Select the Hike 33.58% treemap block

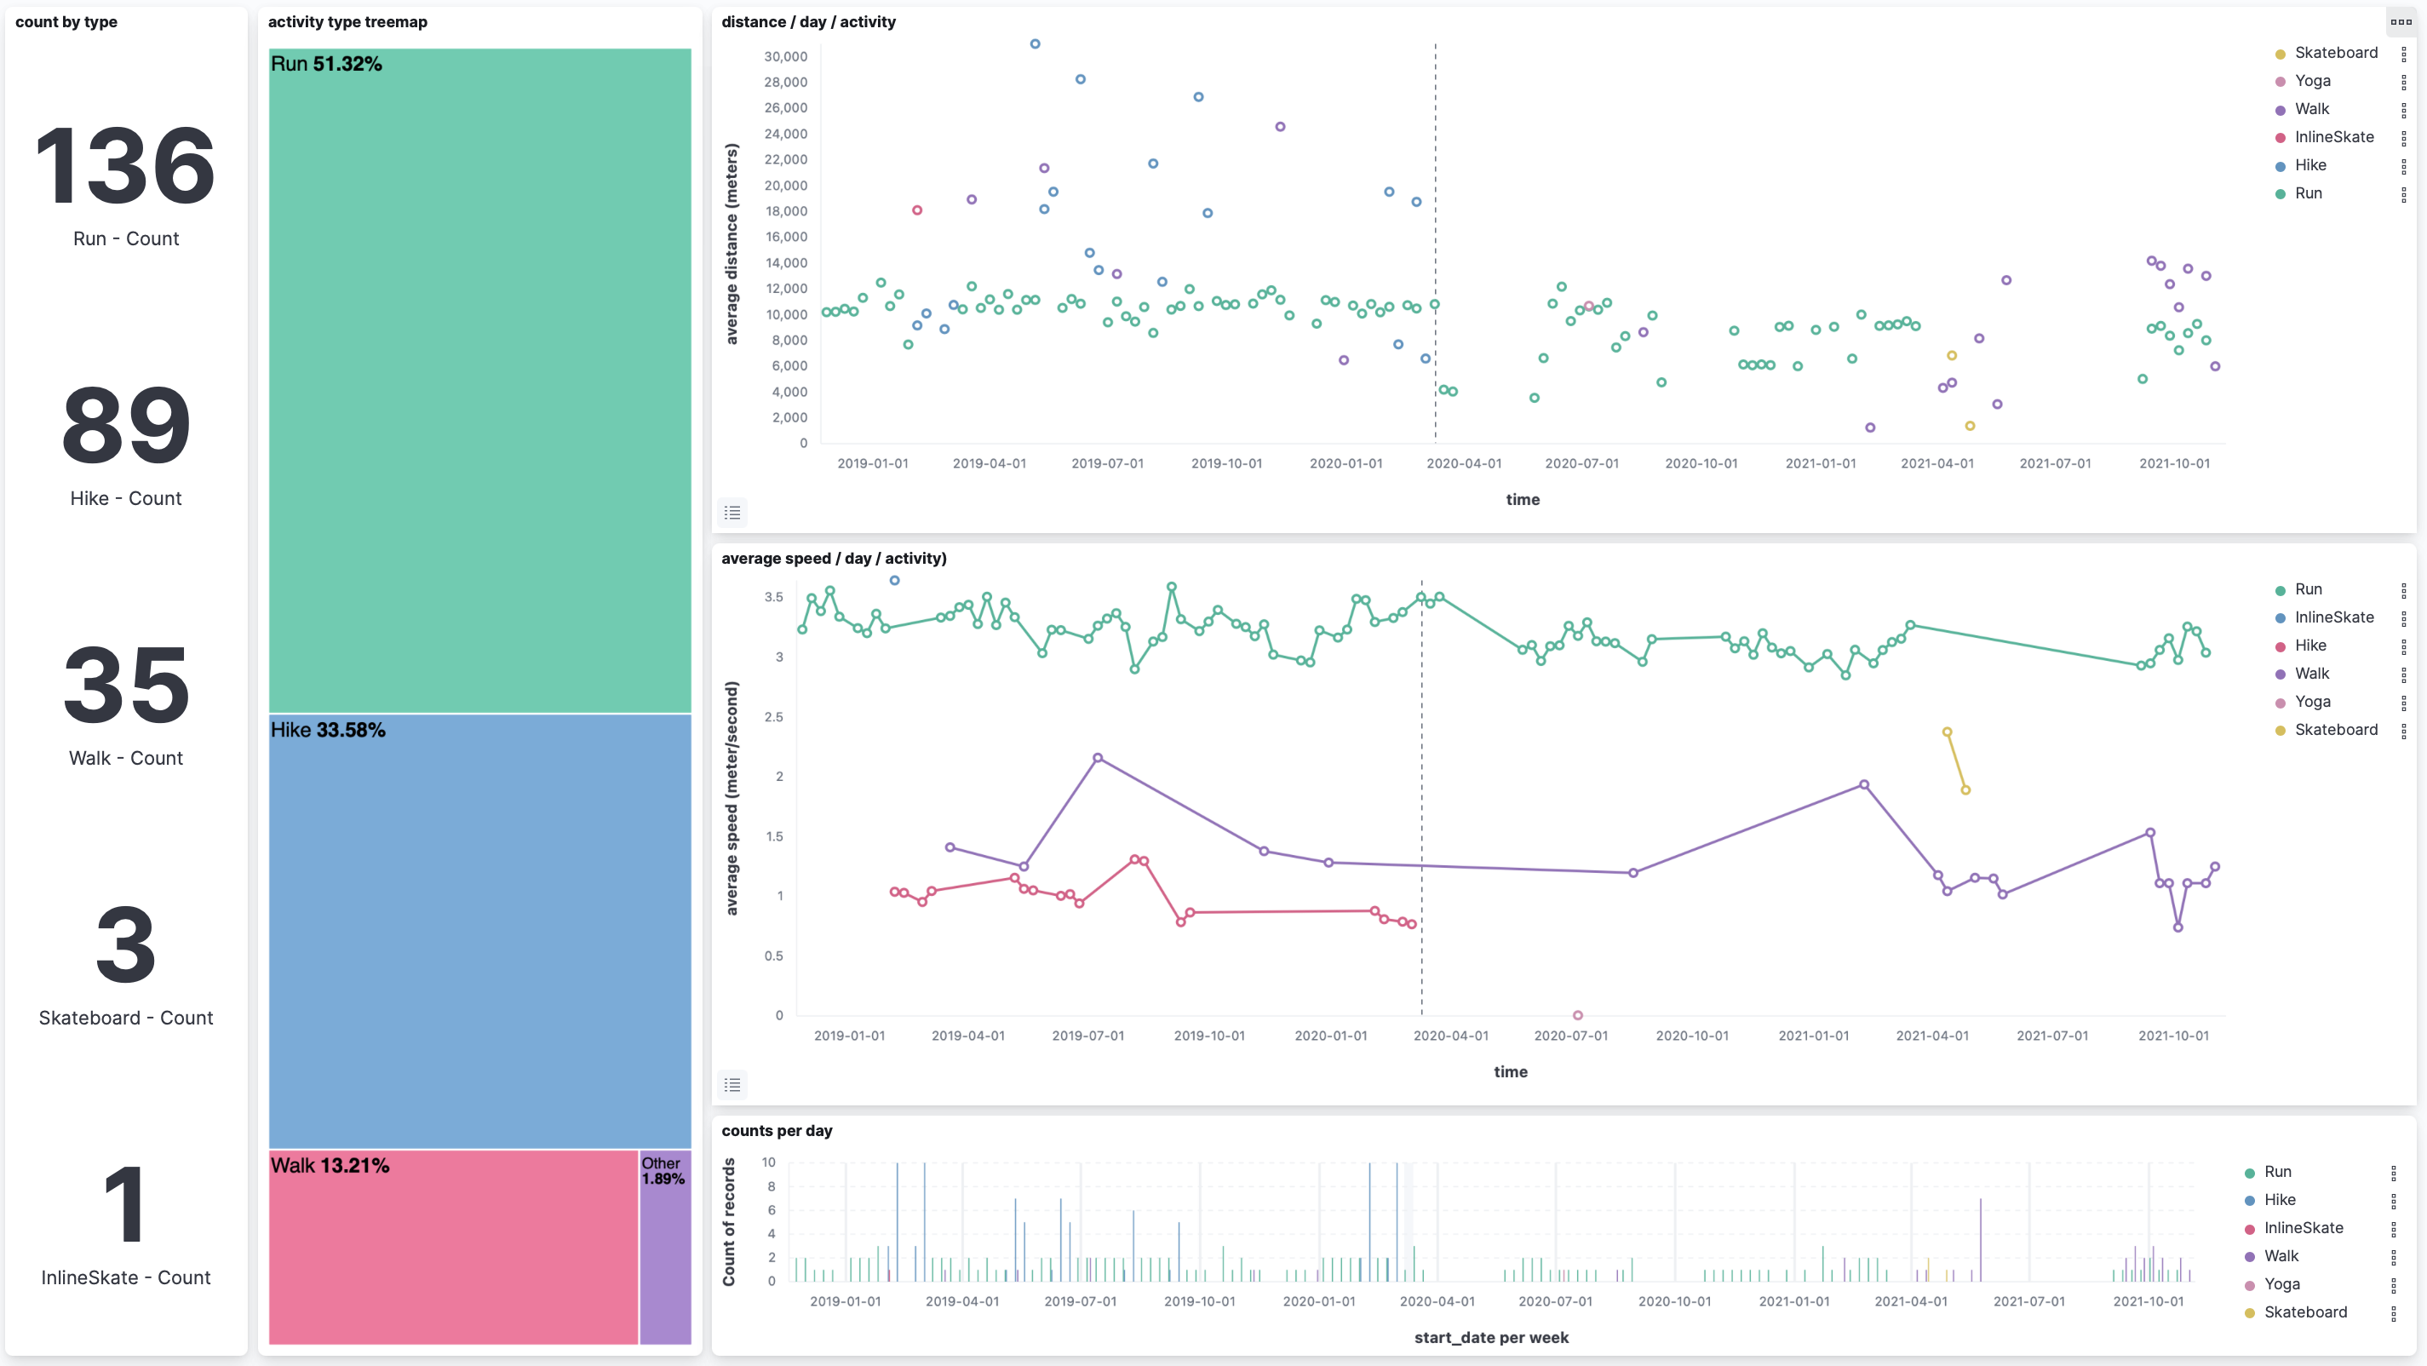(479, 932)
